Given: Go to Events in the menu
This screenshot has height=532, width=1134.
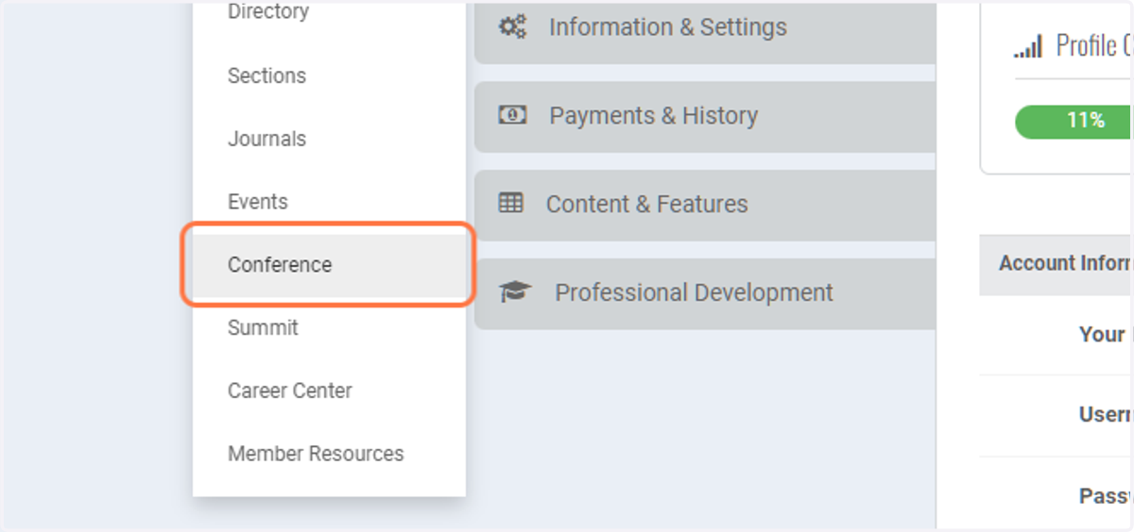Looking at the screenshot, I should click(x=329, y=202).
